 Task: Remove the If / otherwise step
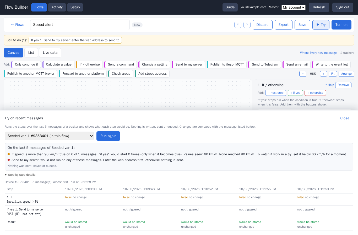click(343, 85)
